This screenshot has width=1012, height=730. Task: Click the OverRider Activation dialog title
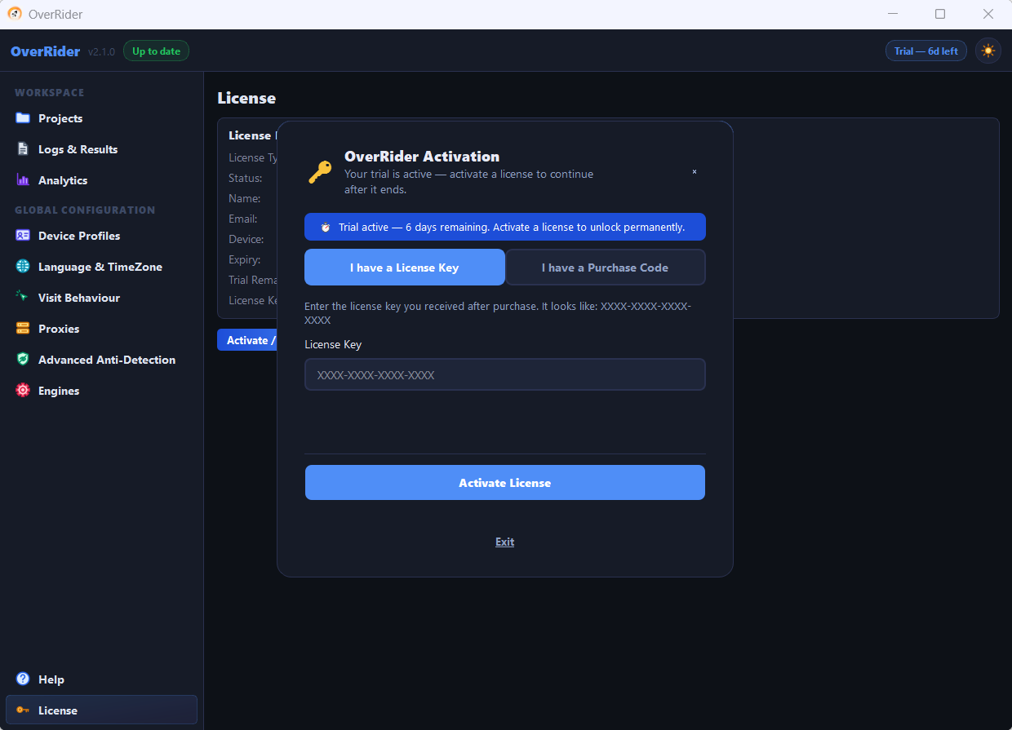[x=422, y=157]
